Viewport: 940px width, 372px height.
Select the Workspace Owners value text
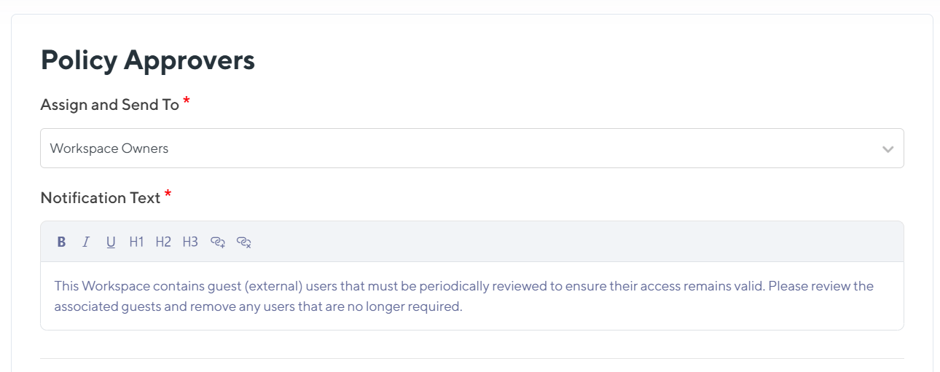pos(109,149)
